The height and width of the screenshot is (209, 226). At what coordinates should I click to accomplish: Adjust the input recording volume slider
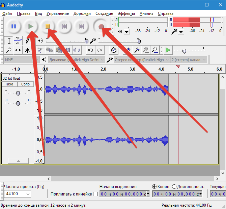click(x=139, y=42)
